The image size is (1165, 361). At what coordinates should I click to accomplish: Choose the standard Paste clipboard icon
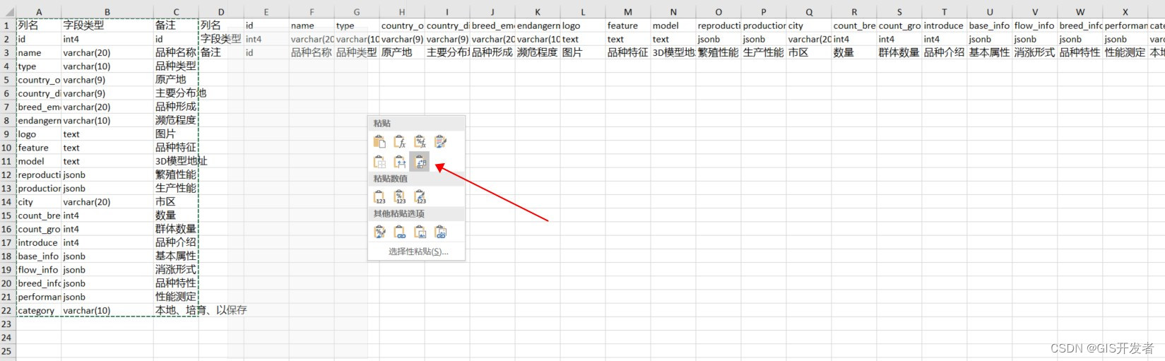pos(379,142)
